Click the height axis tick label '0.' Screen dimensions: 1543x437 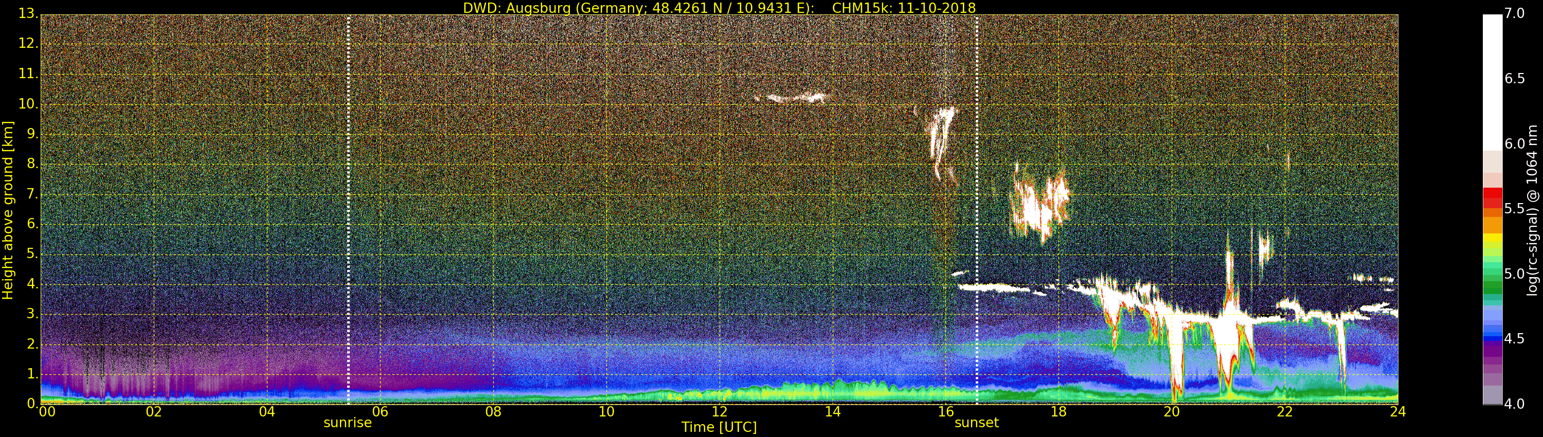(x=32, y=404)
